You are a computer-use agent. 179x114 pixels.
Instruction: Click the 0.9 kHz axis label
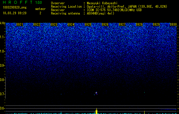2,66
